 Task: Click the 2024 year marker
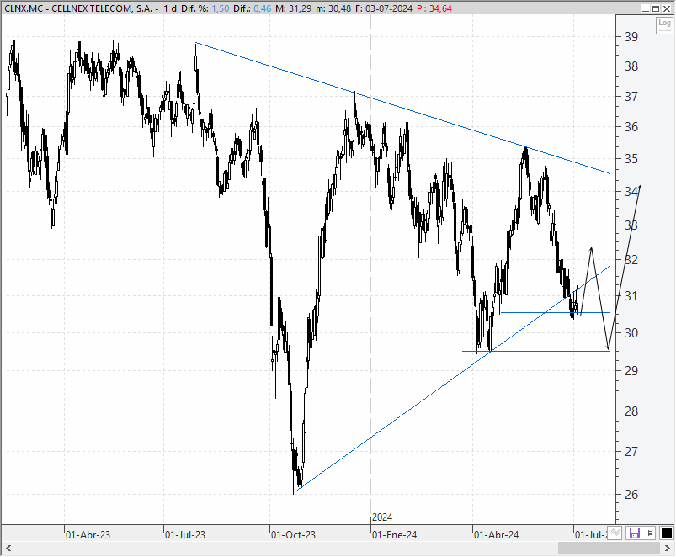pos(382,517)
